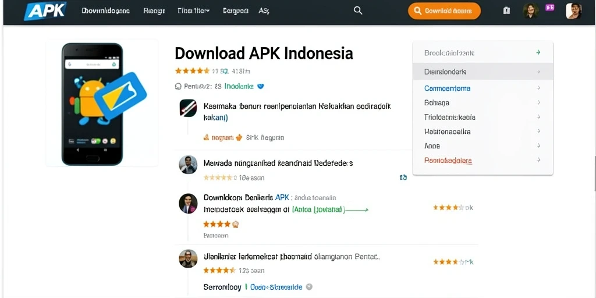Click the blue like icon on the "Mewada" review

point(403,177)
